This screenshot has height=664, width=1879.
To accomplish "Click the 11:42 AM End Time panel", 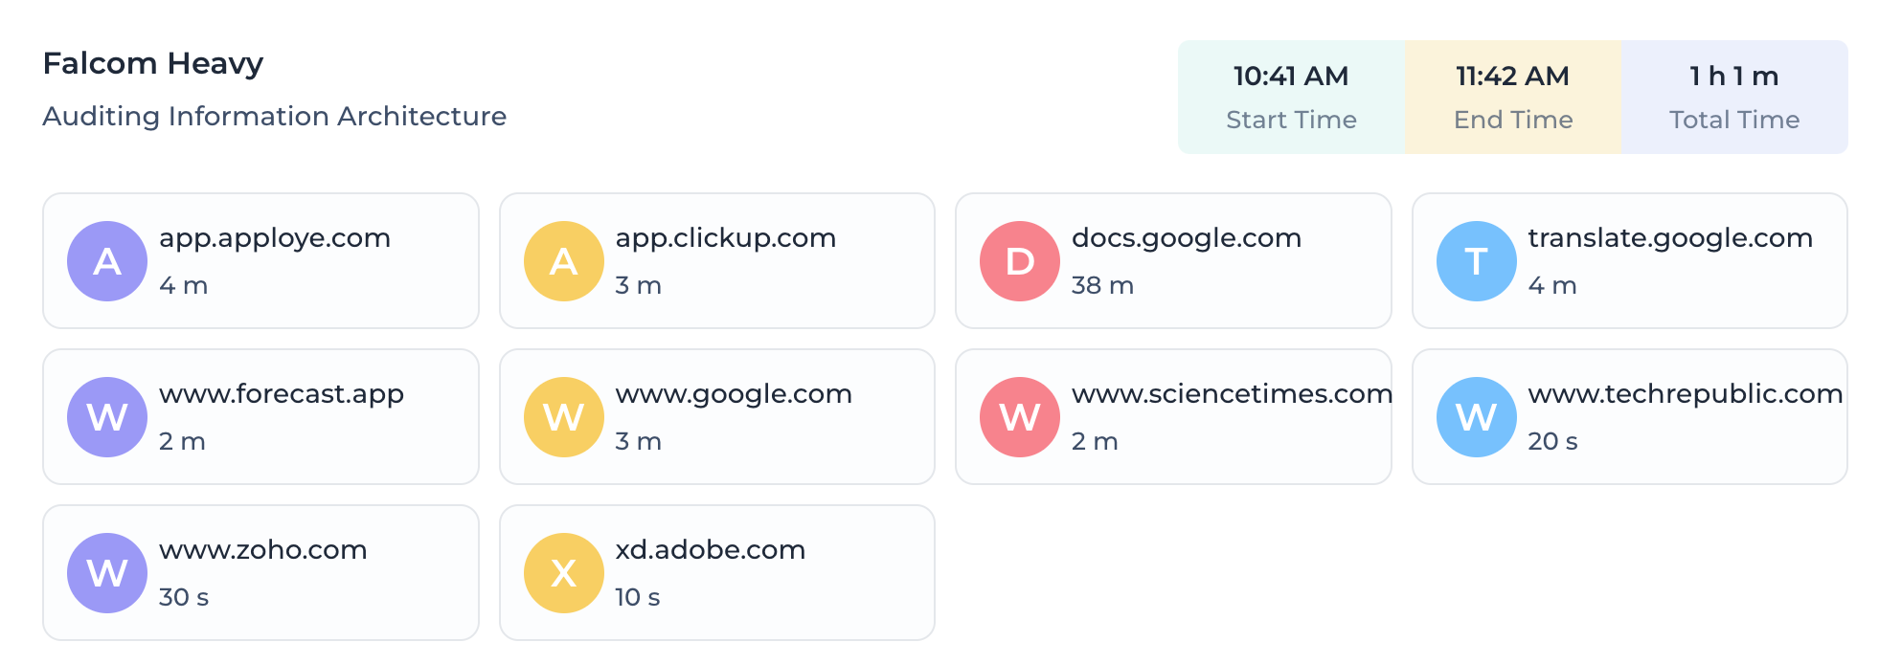I will click(x=1511, y=96).
